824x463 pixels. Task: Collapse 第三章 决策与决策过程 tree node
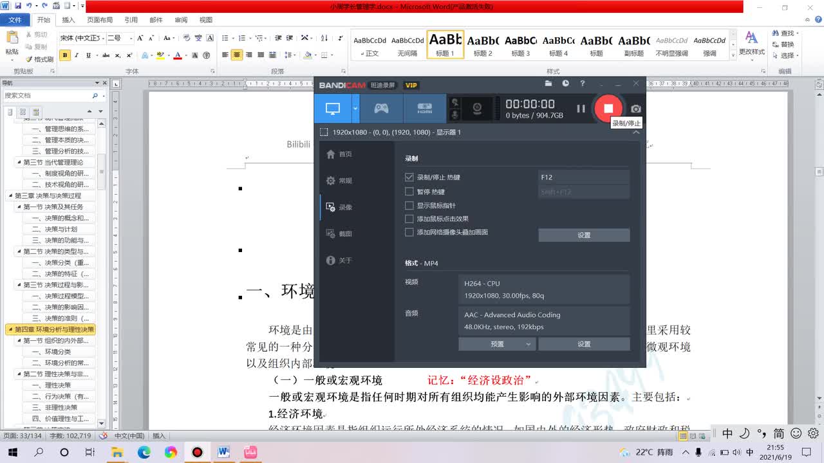point(10,195)
